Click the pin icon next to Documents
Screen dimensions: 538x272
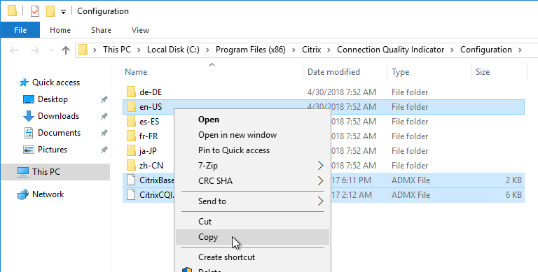(104, 133)
